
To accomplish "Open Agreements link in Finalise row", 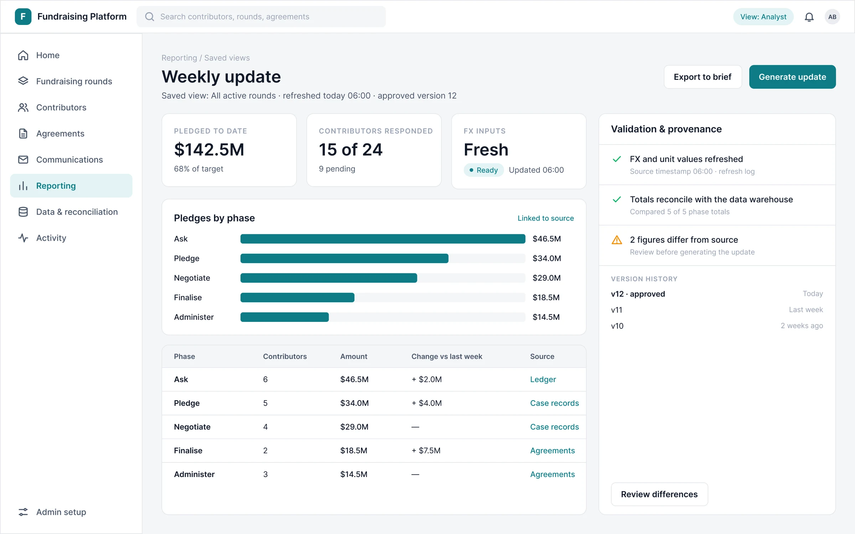I will [x=552, y=451].
